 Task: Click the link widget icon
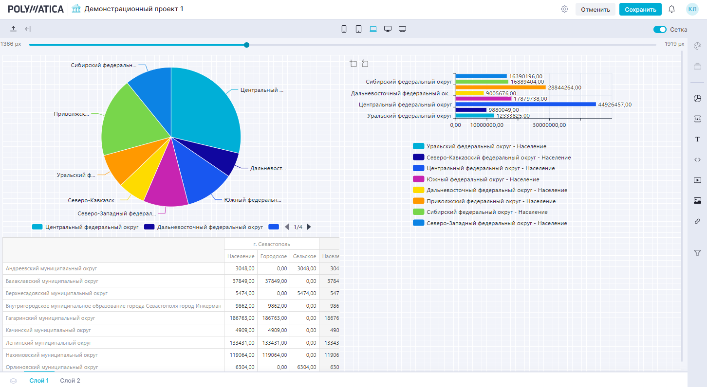coord(697,221)
